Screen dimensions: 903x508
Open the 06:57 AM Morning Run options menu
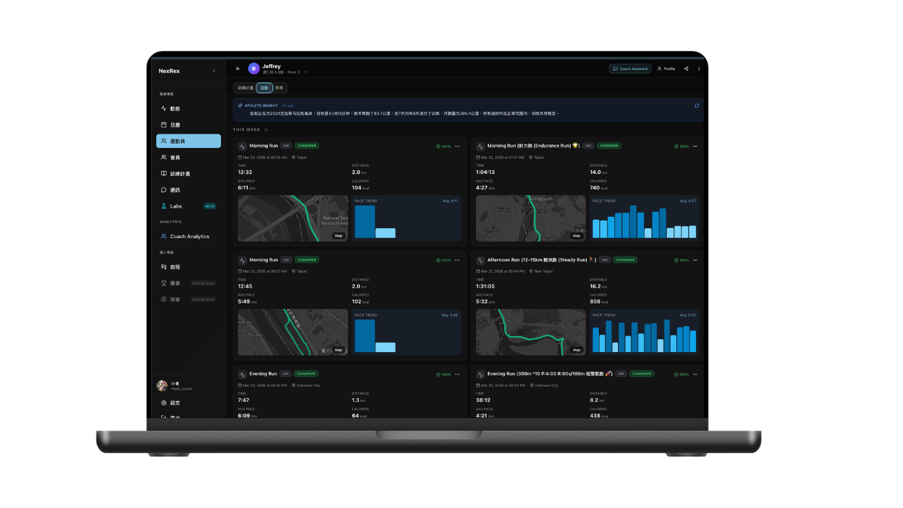pos(457,260)
